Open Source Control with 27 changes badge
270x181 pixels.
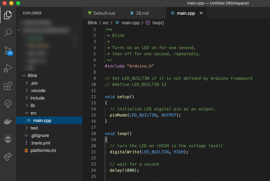click(8, 51)
